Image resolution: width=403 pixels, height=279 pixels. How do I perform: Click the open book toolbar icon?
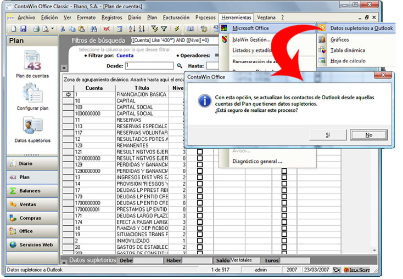point(191,29)
